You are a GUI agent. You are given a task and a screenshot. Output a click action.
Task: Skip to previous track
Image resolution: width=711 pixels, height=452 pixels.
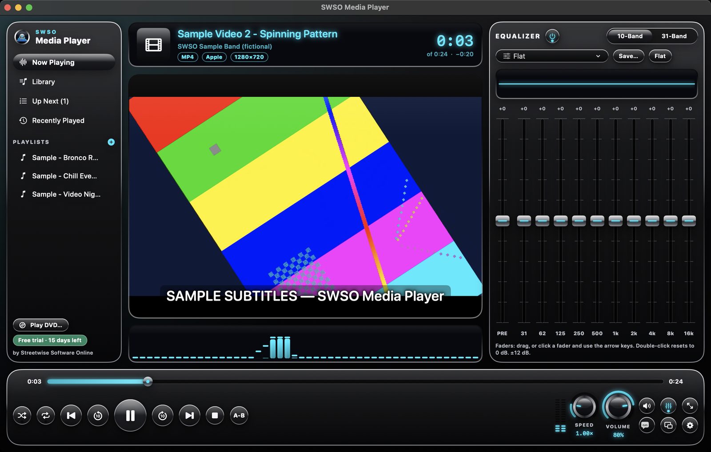[71, 416]
